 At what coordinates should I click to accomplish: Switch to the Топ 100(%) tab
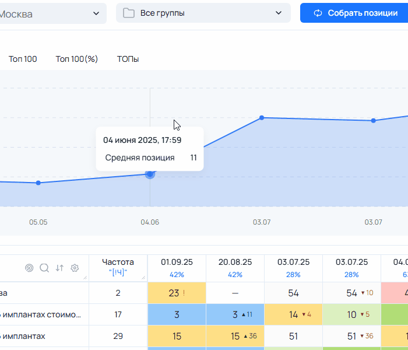coord(77,59)
